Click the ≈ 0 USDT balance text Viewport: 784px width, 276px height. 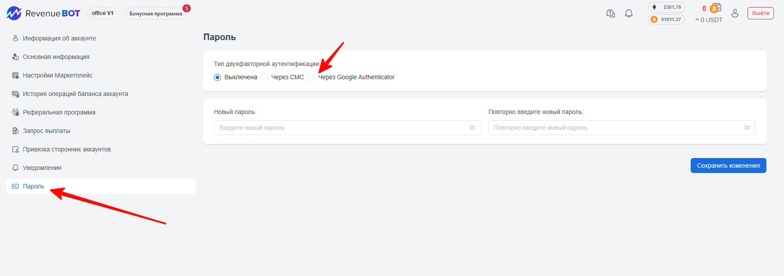[x=709, y=20]
